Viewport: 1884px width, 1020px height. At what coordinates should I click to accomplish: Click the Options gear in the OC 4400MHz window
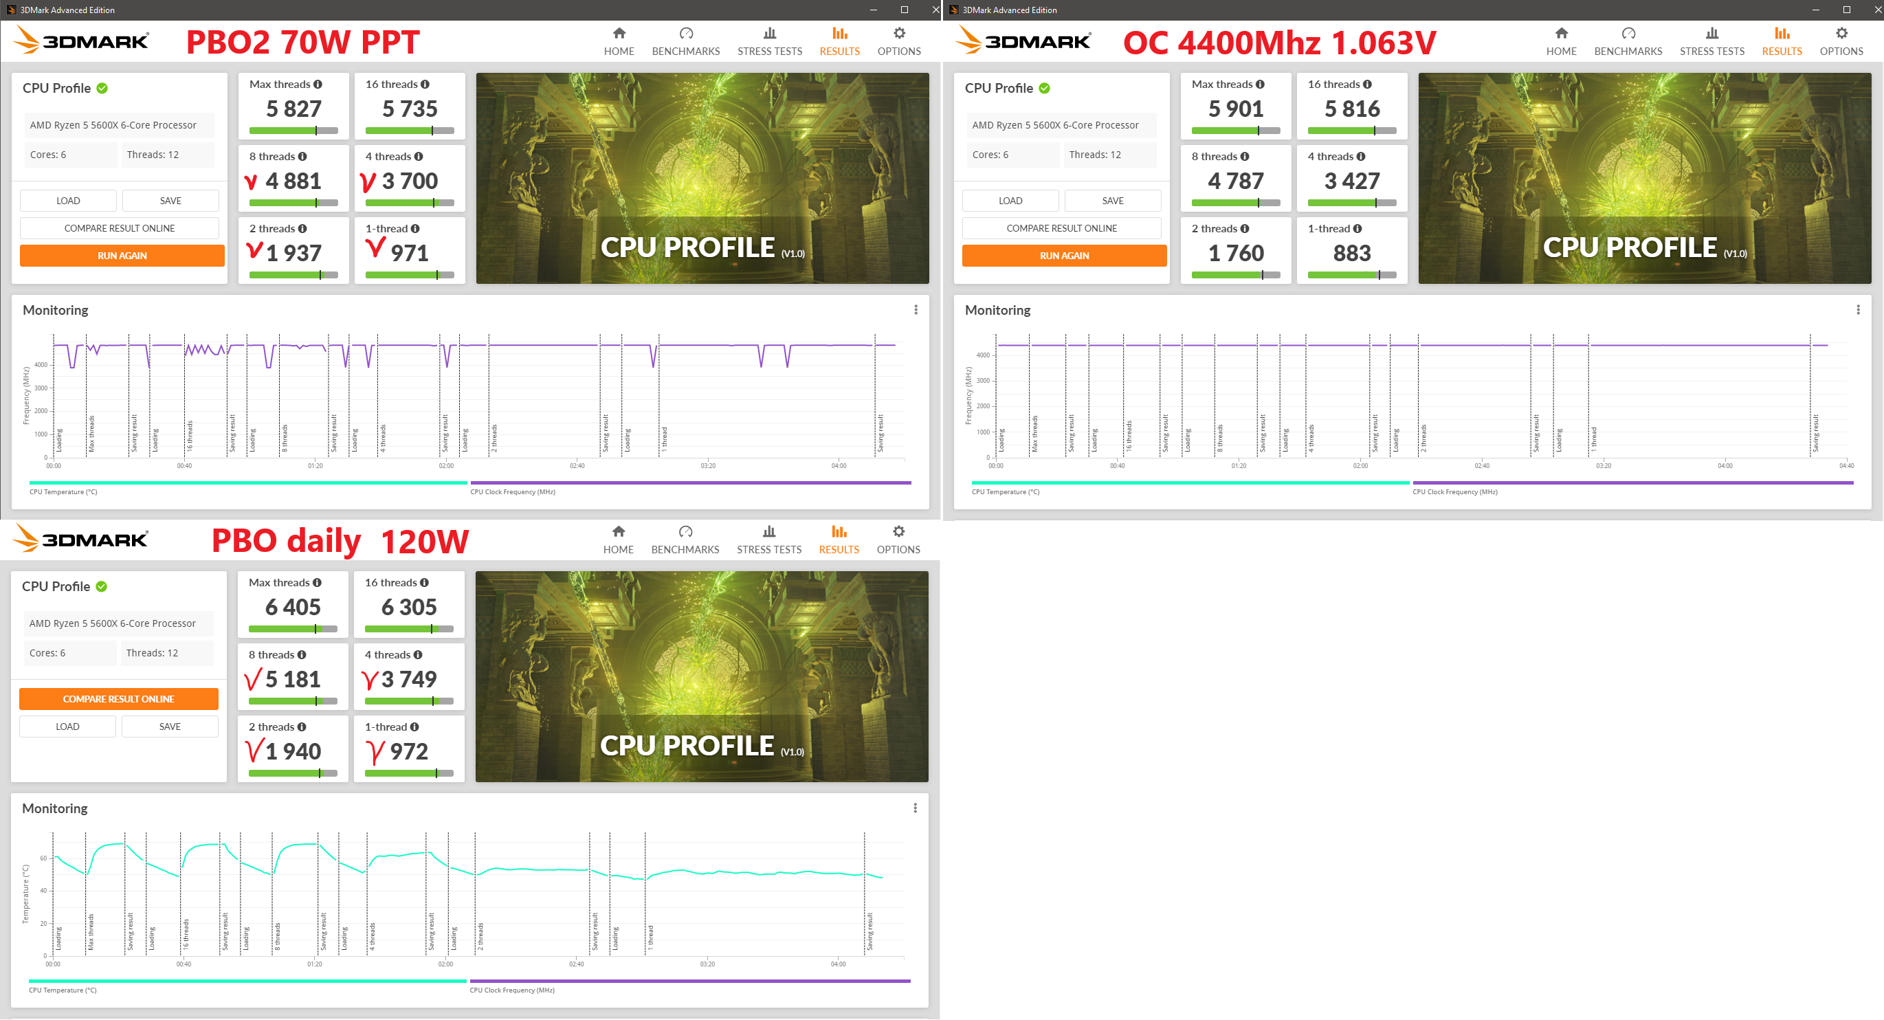(x=1841, y=34)
